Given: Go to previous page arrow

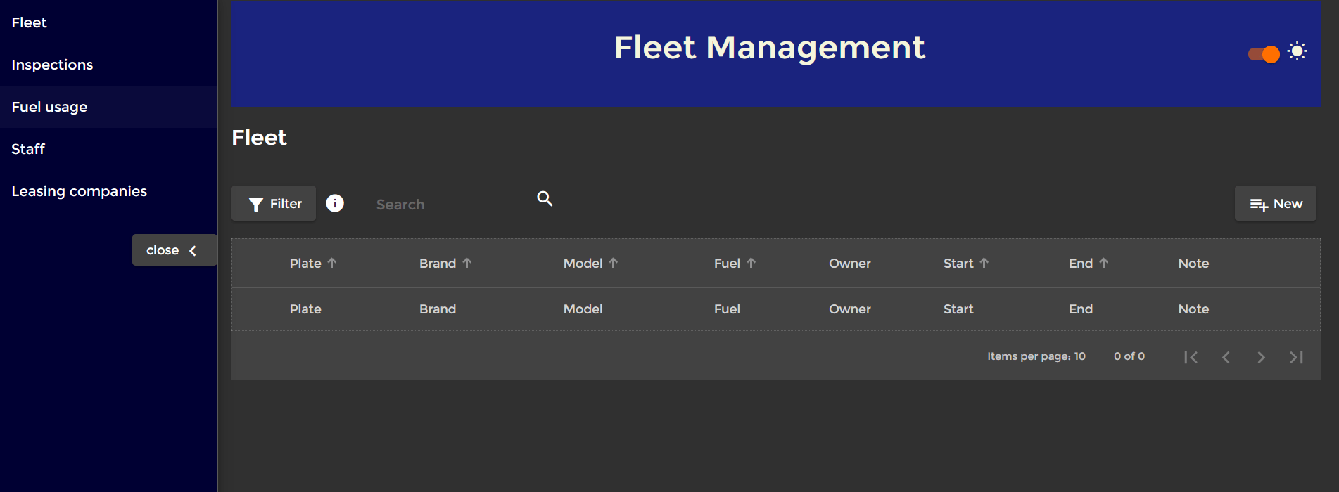Looking at the screenshot, I should coord(1226,357).
